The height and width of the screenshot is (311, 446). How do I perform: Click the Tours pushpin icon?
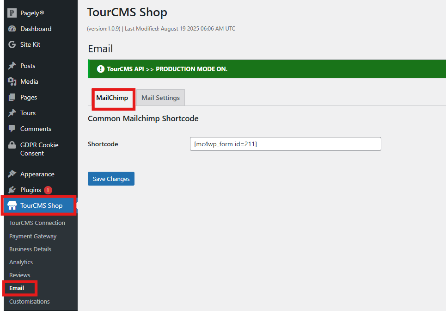pyautogui.click(x=12, y=113)
